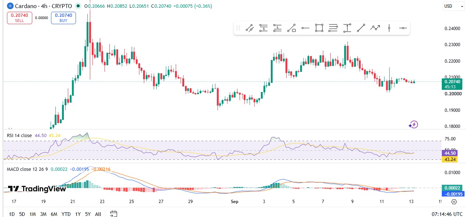Select the Horizontal Line drawing tool
The image size is (466, 217).
tap(403, 28)
